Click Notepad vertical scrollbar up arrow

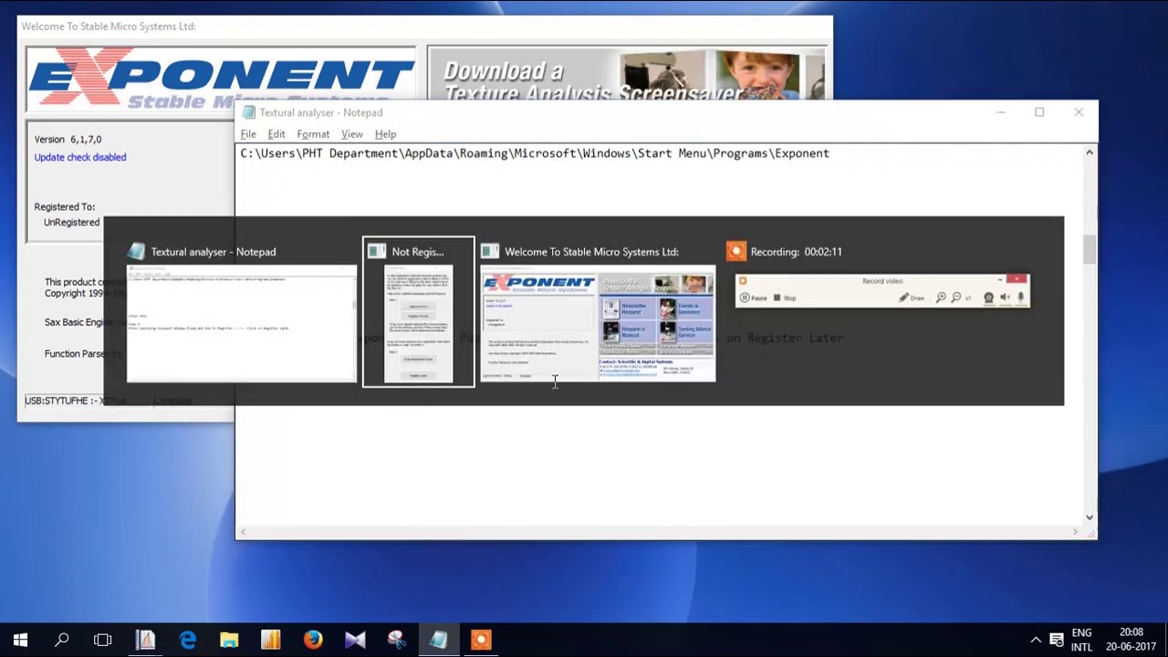pos(1089,152)
